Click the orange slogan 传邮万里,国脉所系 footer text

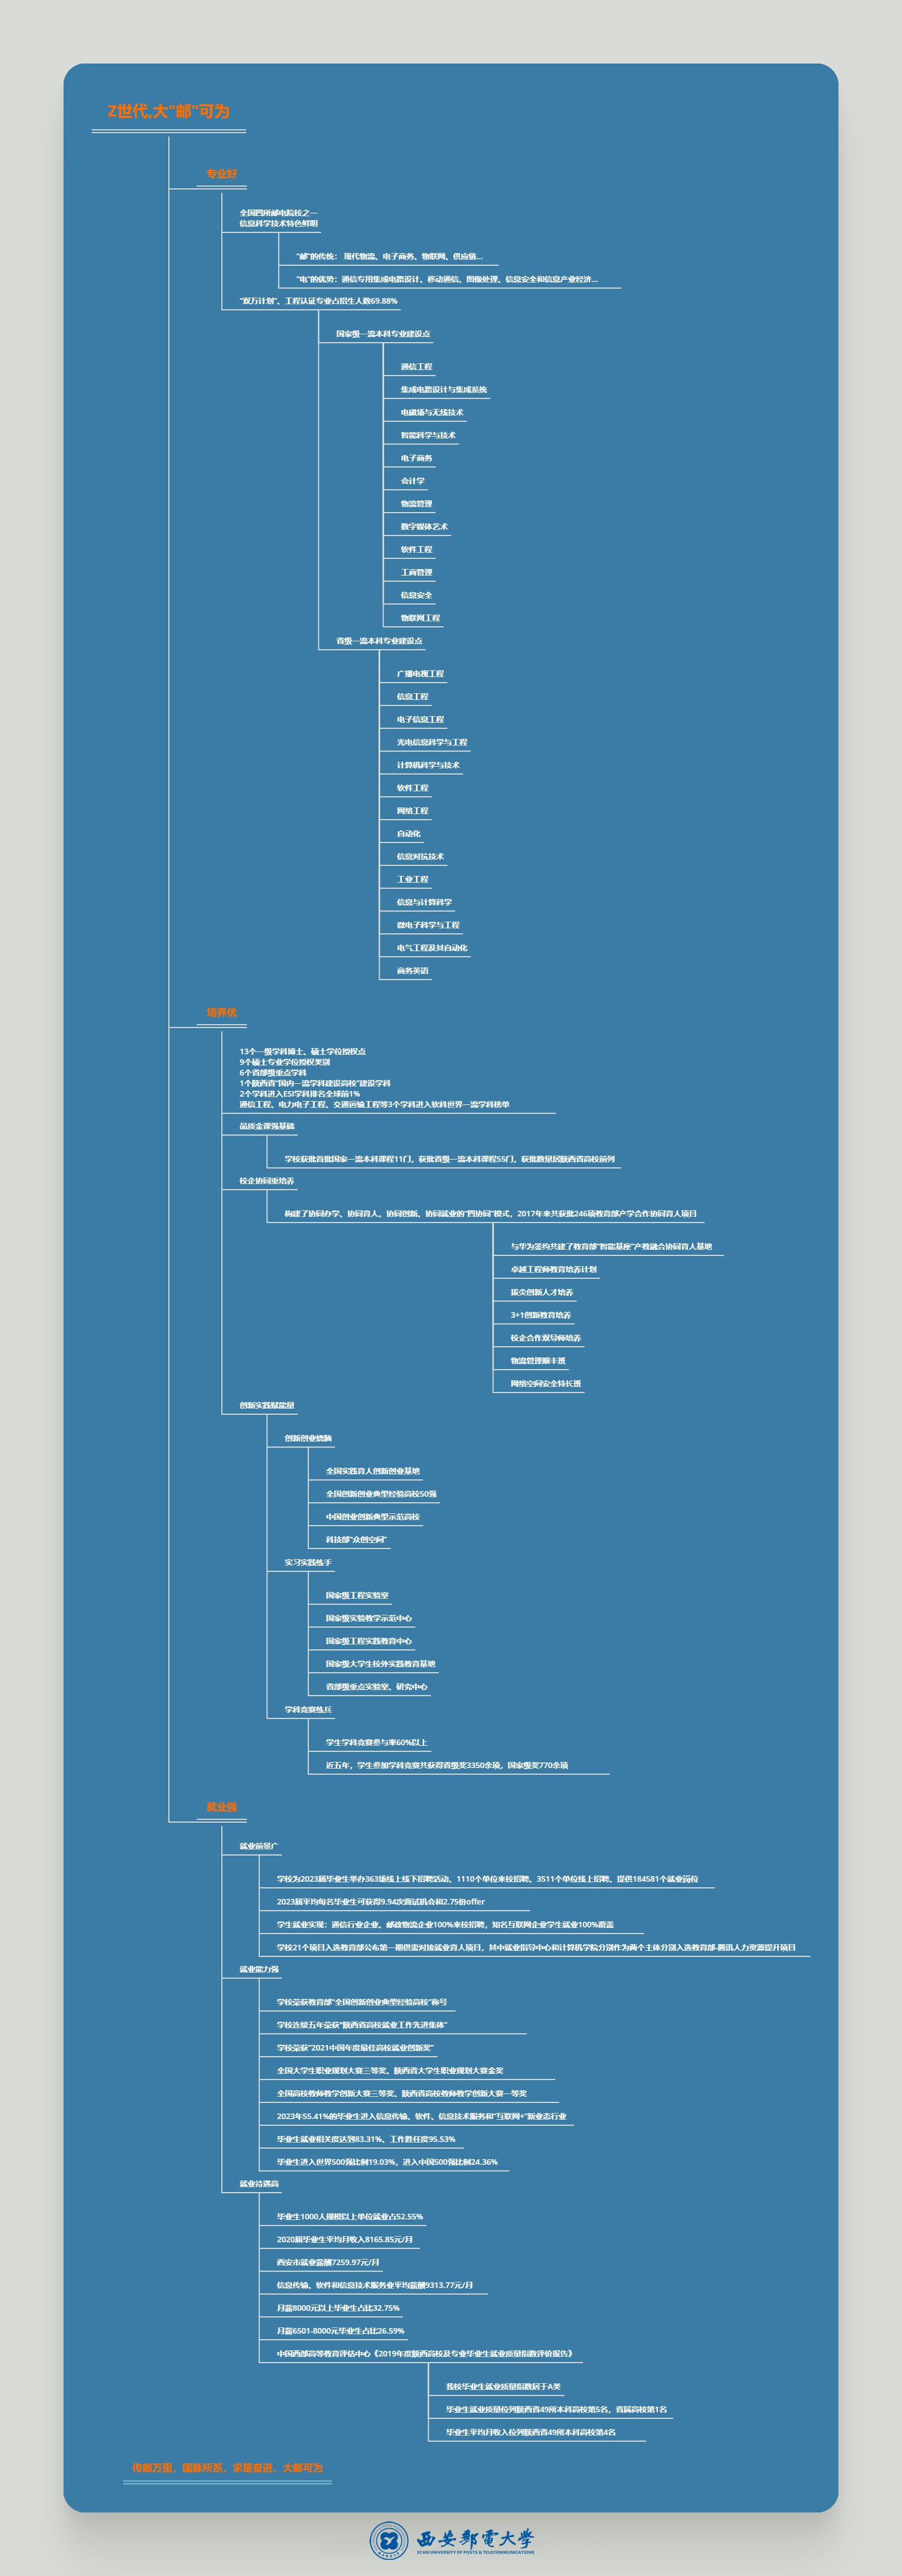tap(227, 2467)
